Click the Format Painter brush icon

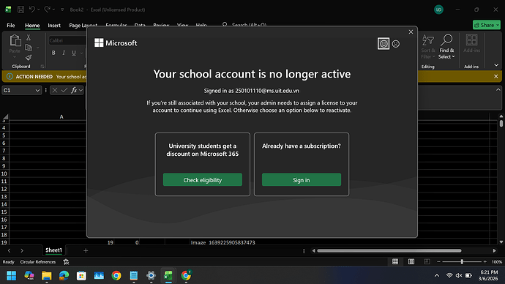click(x=29, y=58)
